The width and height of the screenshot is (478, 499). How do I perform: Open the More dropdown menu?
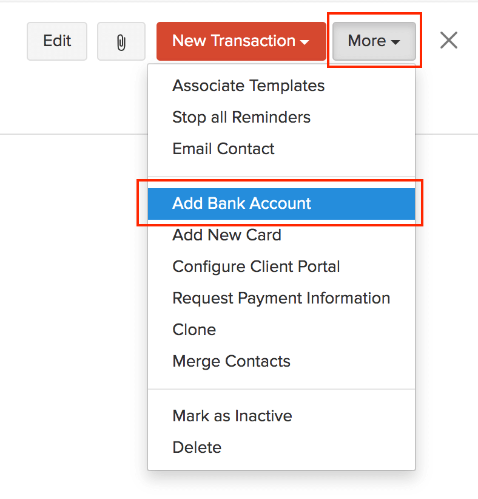[x=372, y=41]
